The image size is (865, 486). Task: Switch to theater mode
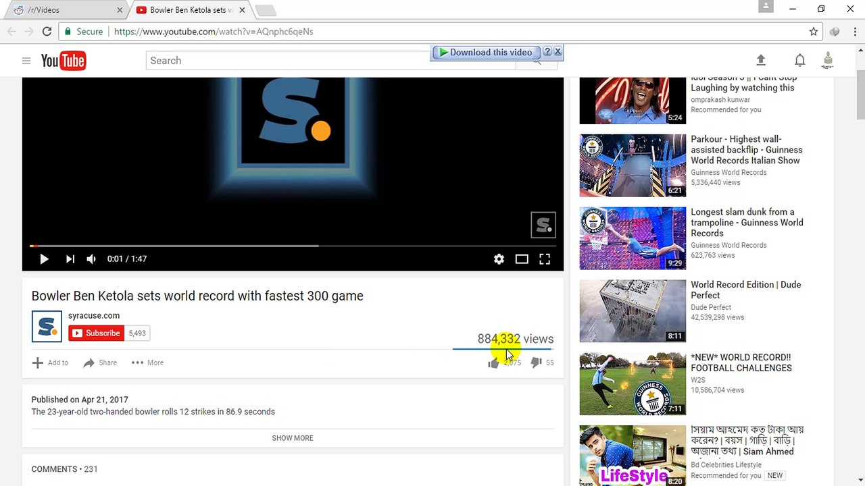[522, 259]
